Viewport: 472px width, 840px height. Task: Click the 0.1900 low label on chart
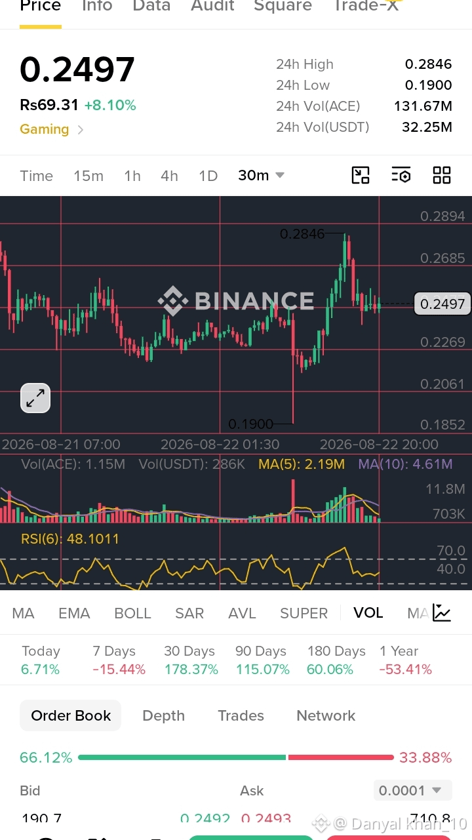pyautogui.click(x=250, y=424)
